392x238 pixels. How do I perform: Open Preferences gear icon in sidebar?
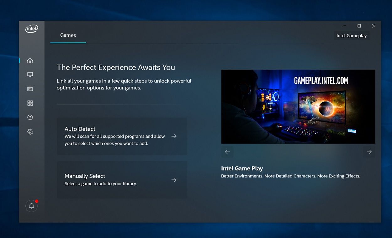[x=30, y=132]
